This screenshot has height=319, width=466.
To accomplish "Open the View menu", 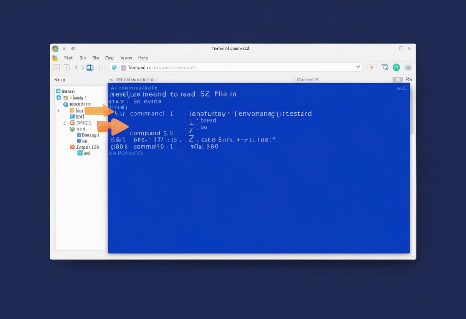I will (x=126, y=58).
